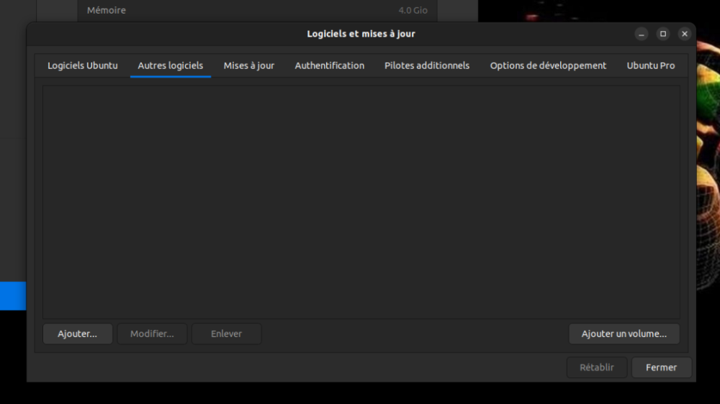This screenshot has height=404, width=720.
Task: Click the Enlever button
Action: coord(226,334)
